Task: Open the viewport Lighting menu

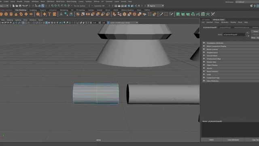Action: 18,20
